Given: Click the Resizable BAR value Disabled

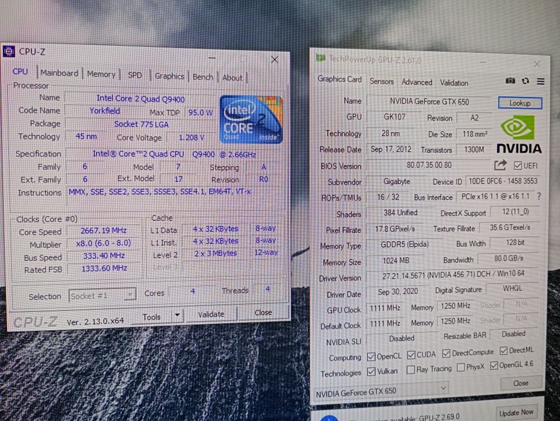Looking at the screenshot, I should (514, 334).
